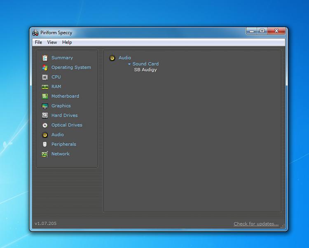Image resolution: width=309 pixels, height=248 pixels.
Task: Click the Audio heading in main panel
Action: click(x=125, y=58)
